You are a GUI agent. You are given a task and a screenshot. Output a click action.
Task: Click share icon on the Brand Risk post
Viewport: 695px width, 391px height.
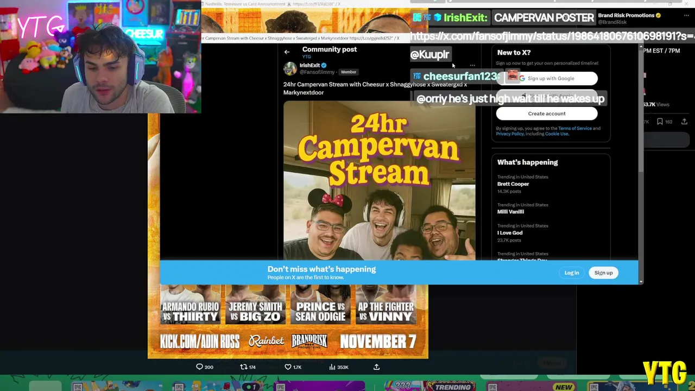[x=684, y=122]
